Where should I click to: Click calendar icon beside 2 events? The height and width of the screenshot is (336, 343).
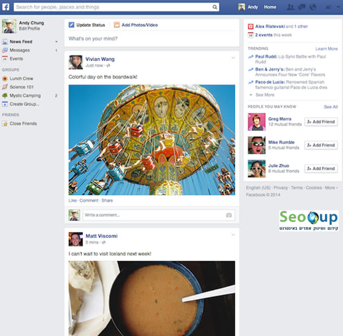click(x=250, y=35)
